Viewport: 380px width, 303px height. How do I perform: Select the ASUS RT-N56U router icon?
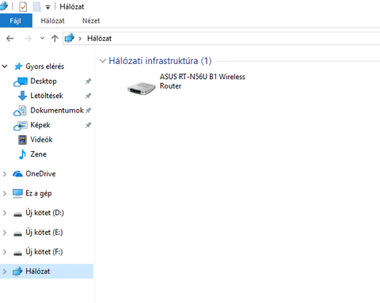pyautogui.click(x=141, y=88)
